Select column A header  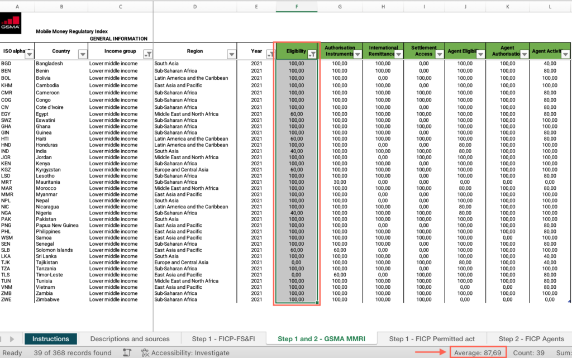click(17, 7)
